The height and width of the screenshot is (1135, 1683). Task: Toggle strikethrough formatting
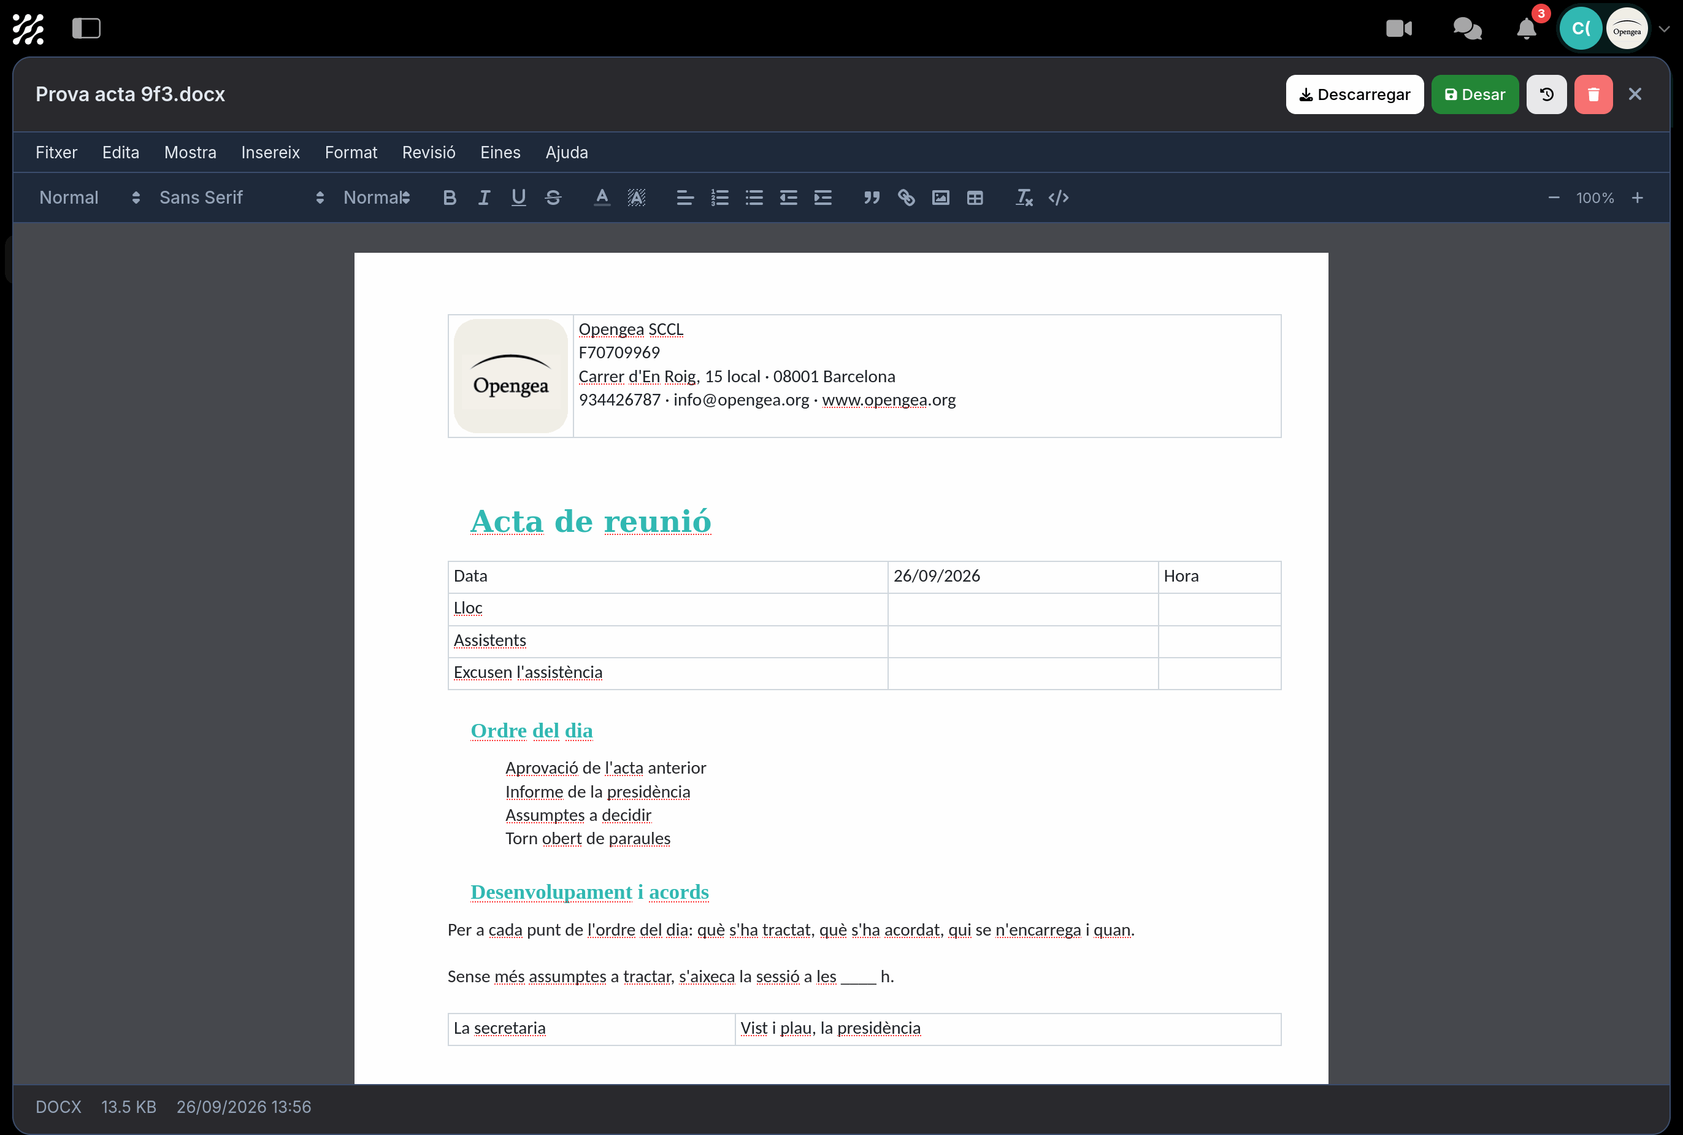click(x=553, y=198)
